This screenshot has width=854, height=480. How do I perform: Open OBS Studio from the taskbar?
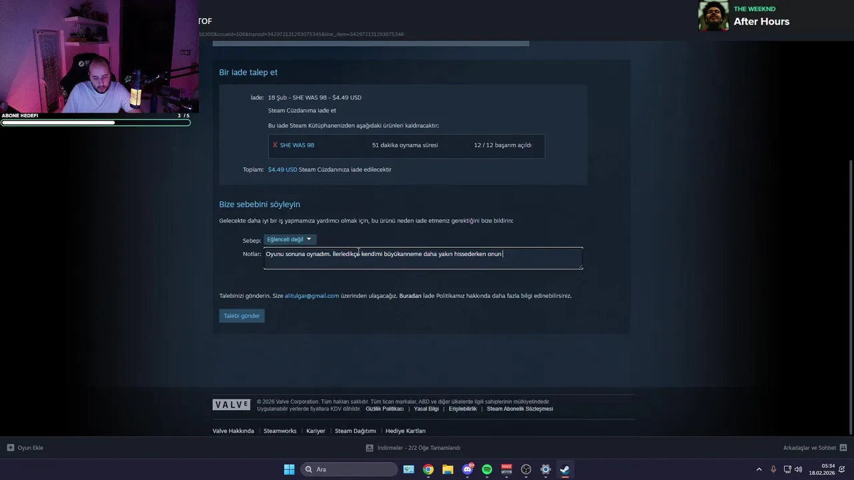pyautogui.click(x=526, y=469)
